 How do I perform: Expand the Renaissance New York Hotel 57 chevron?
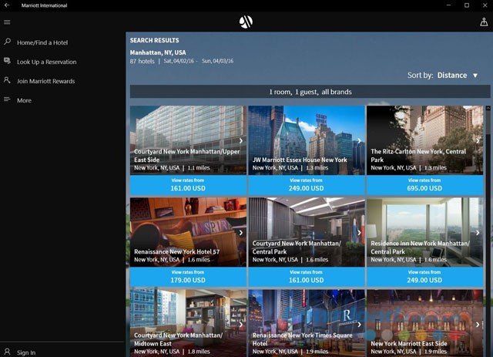[241, 233]
